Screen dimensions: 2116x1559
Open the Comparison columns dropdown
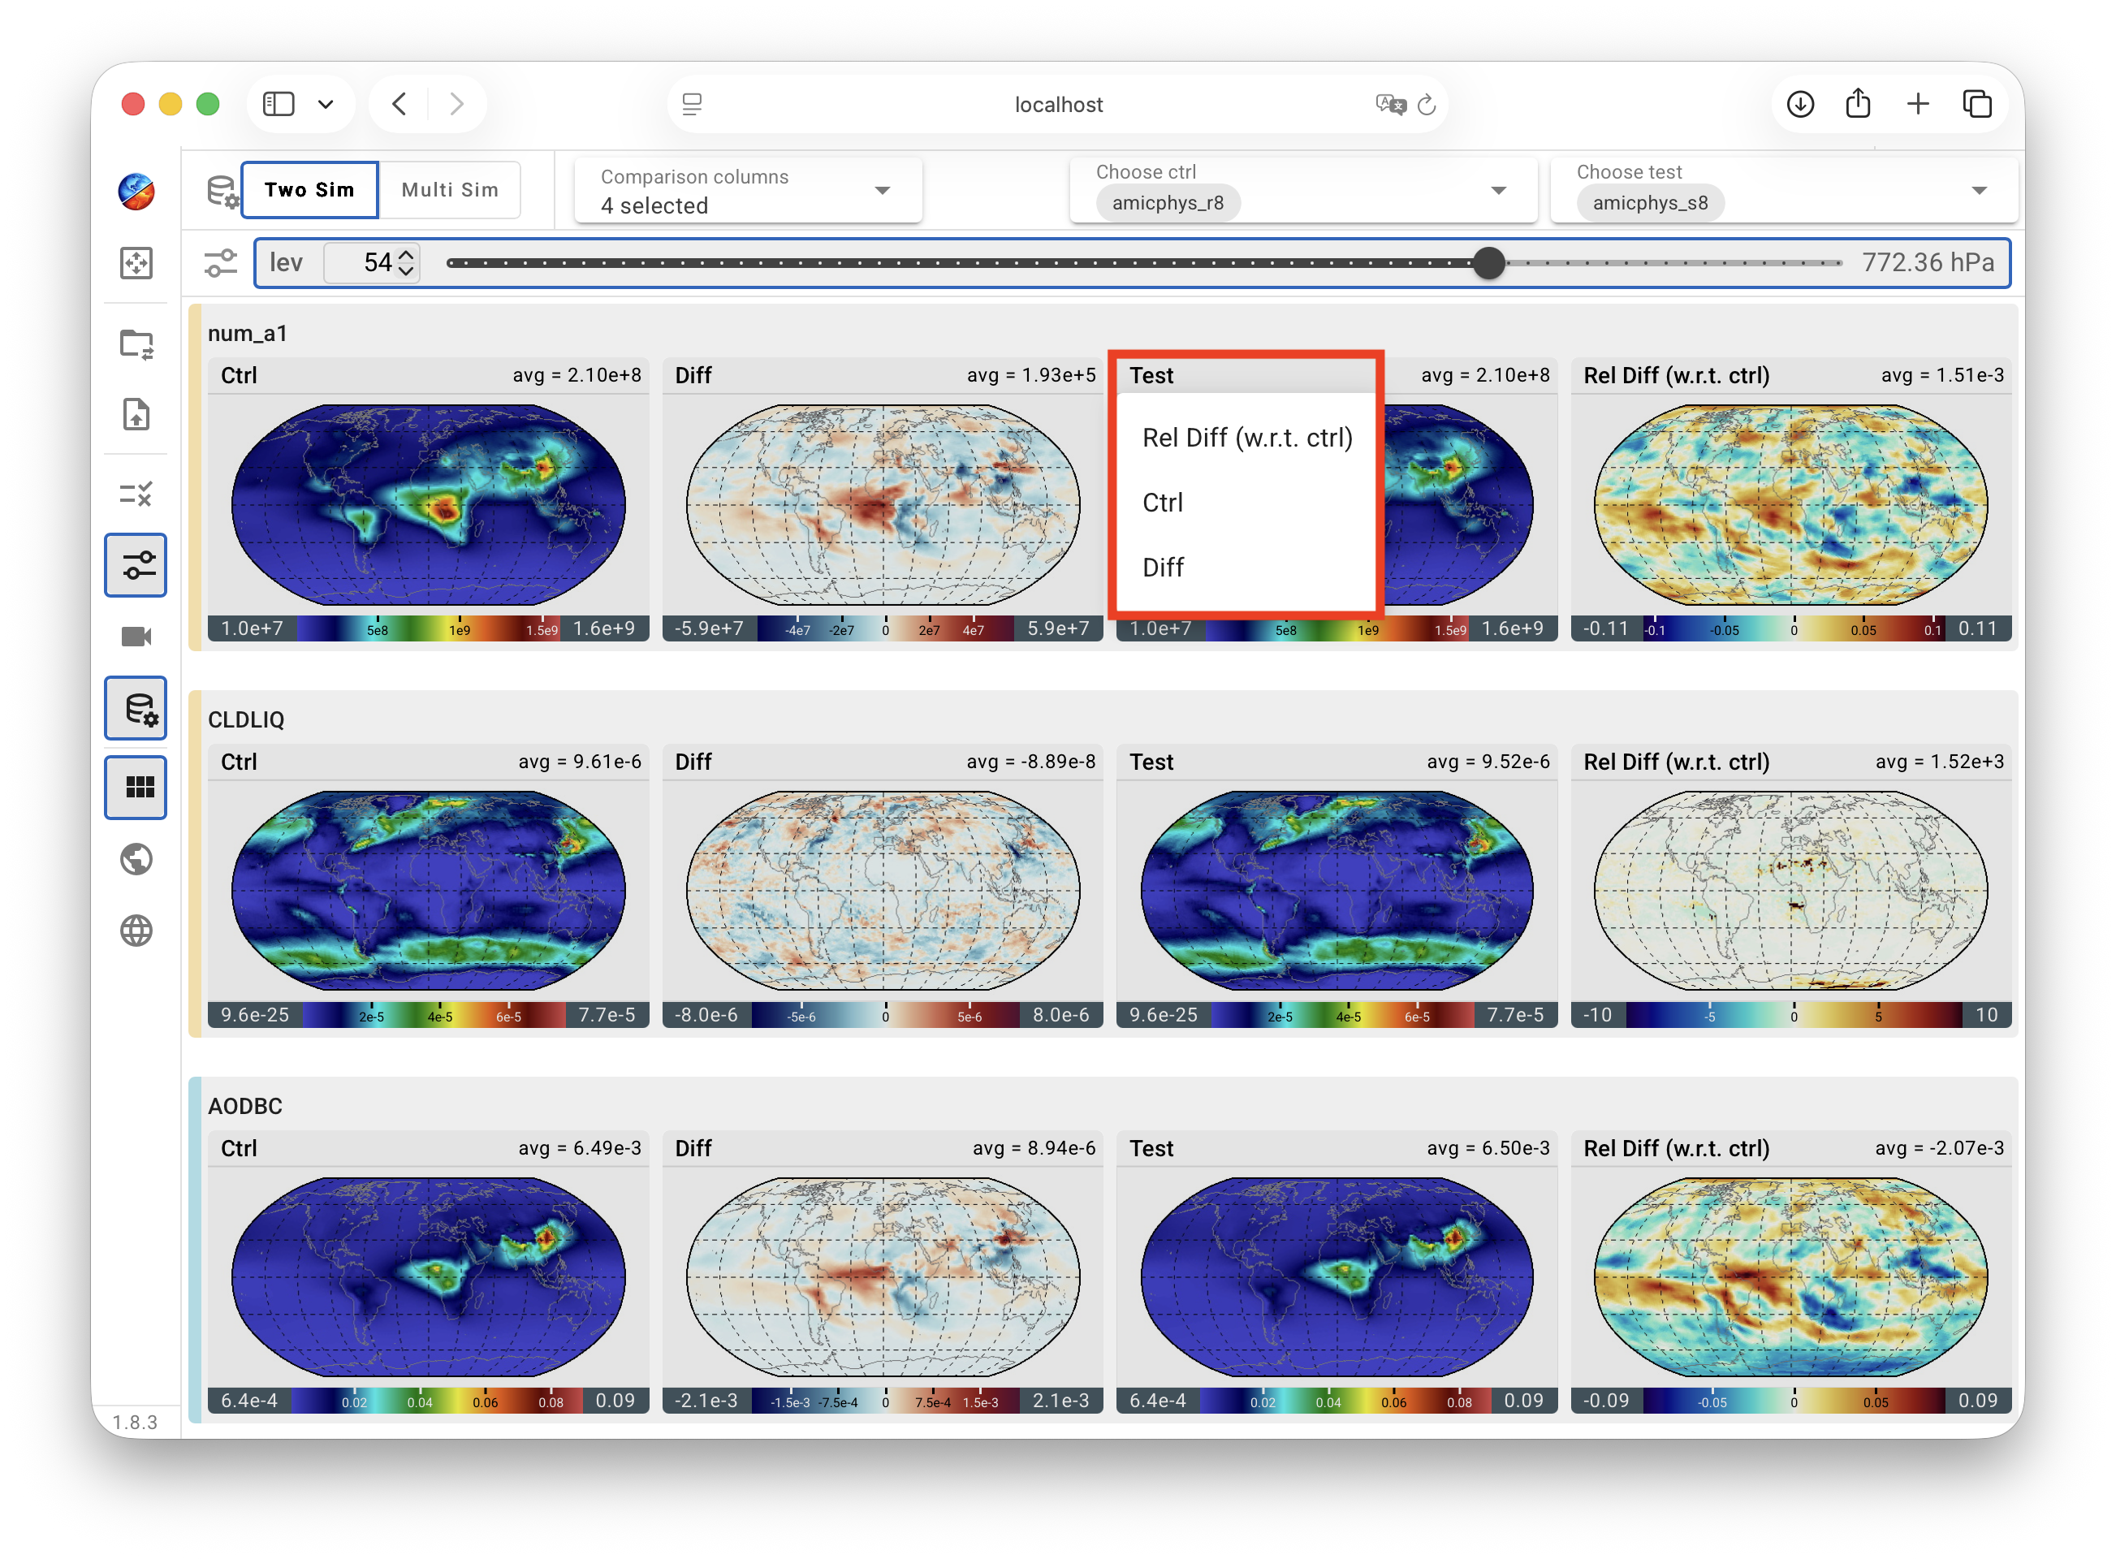click(748, 191)
